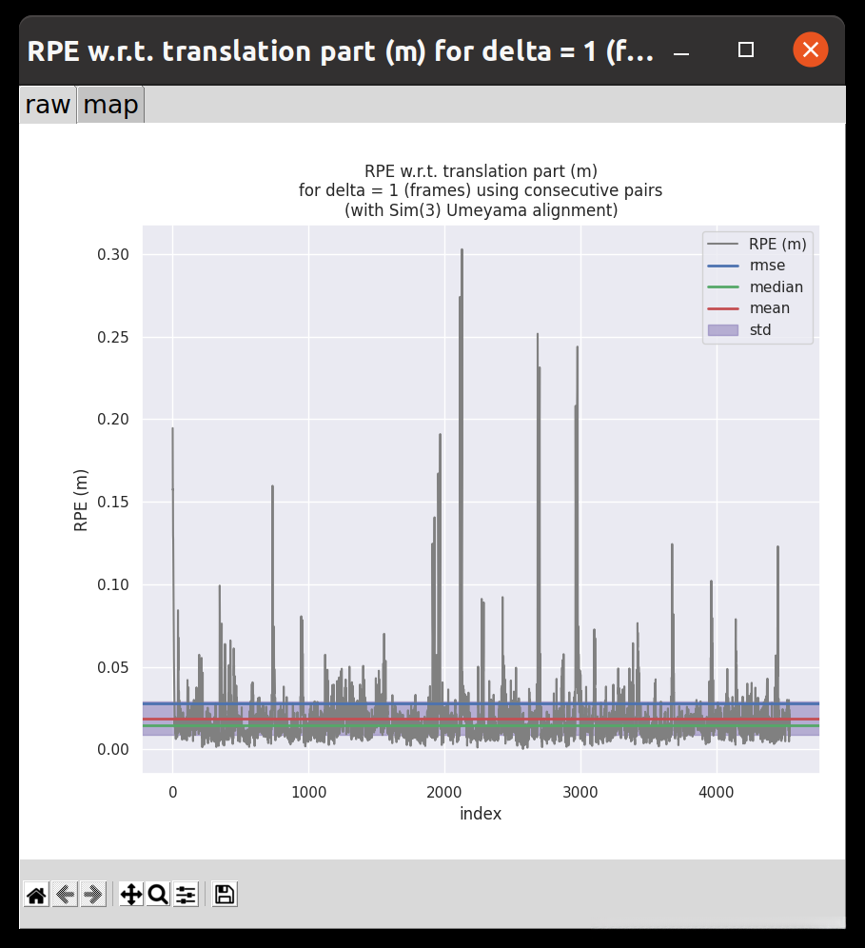
Task: Click the 1000 x-axis tick label
Action: pyautogui.click(x=309, y=793)
